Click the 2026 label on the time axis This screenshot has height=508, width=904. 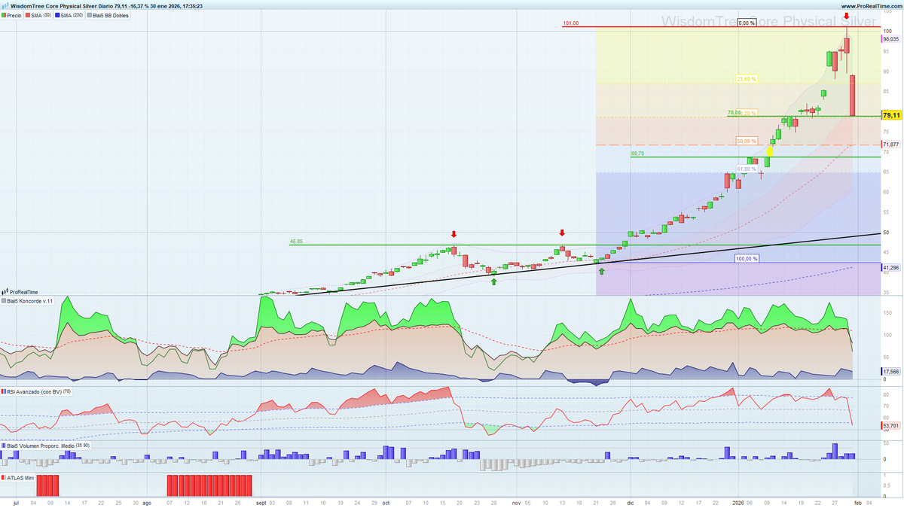[739, 501]
